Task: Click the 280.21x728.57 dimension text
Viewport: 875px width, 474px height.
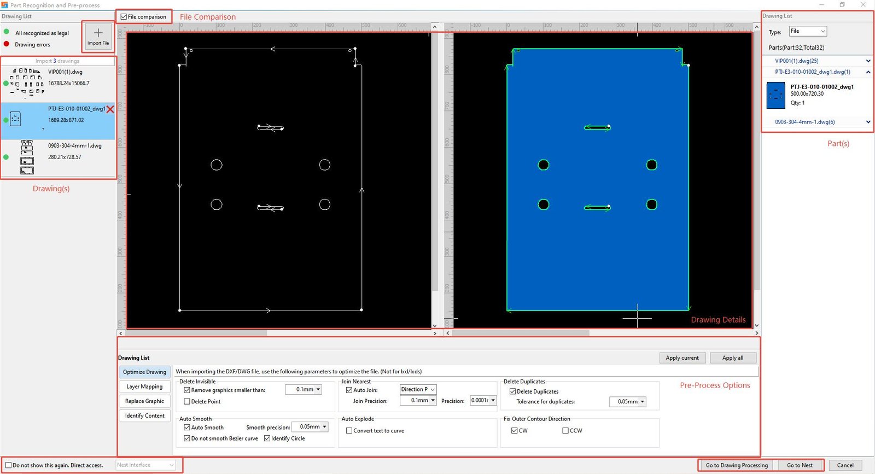Action: click(x=65, y=157)
